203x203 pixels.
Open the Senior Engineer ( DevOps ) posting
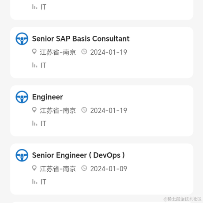pyautogui.click(x=79, y=155)
